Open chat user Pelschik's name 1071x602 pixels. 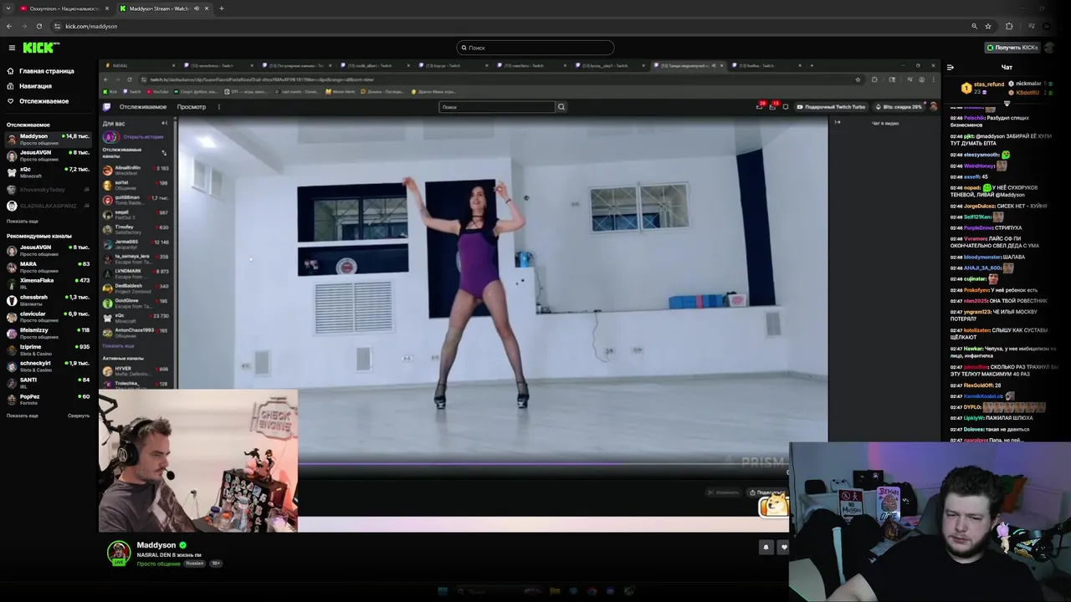[975, 118]
